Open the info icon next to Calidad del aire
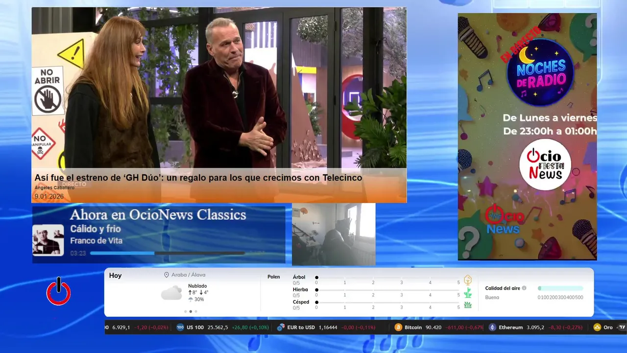Viewport: 627px width, 353px height. [x=524, y=288]
